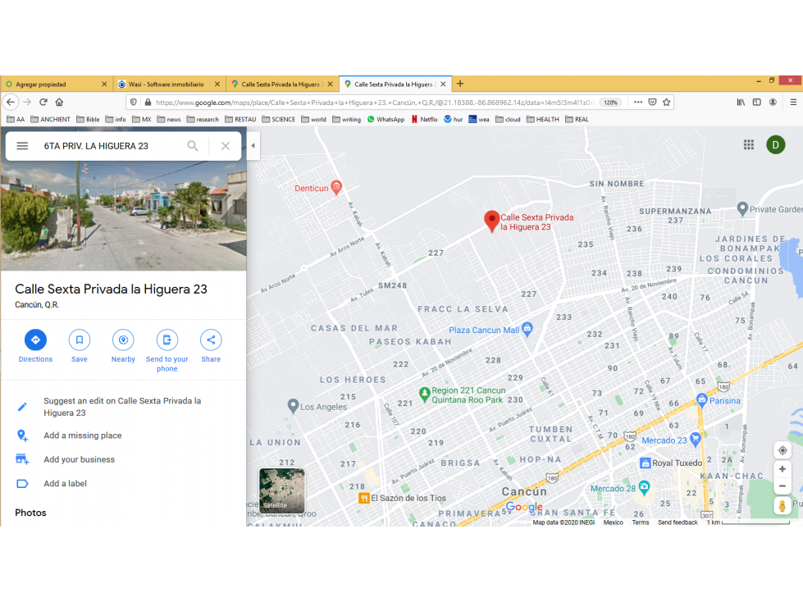Open the research bookmarks folder

coord(203,119)
